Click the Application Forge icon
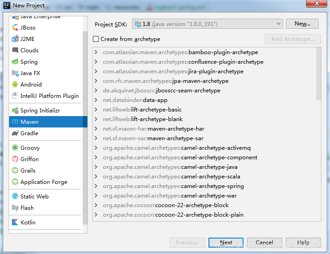This screenshot has height=254, width=330. (15, 182)
